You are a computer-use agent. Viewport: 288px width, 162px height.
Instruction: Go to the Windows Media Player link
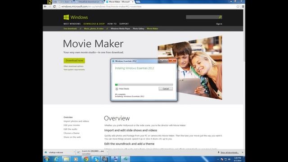[120, 29]
